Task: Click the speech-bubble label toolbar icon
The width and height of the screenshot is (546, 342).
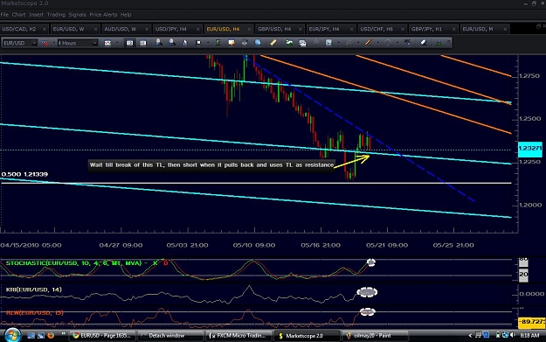Action: tap(232, 43)
